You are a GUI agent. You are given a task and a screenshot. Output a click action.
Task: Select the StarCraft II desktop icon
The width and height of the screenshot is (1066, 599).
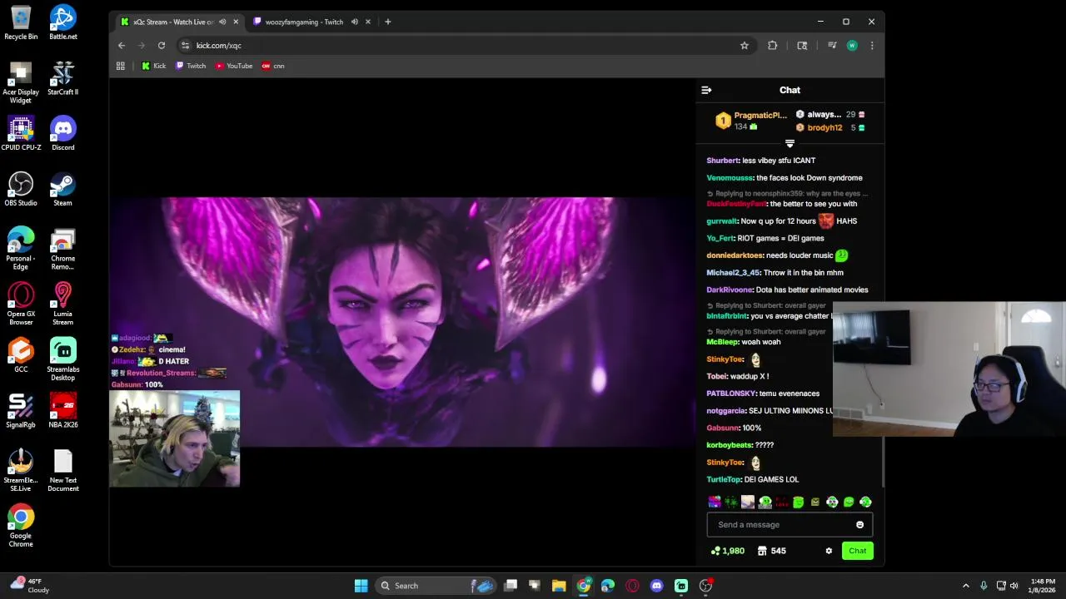(63, 78)
